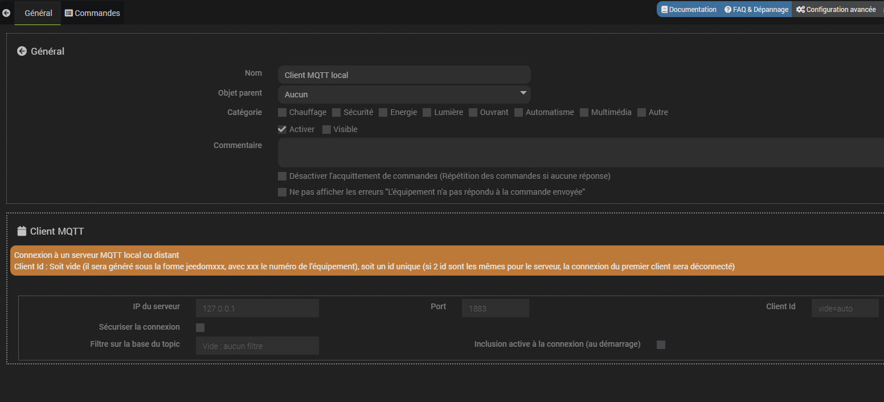Check the Chauffage category box
884x402 pixels.
[282, 112]
